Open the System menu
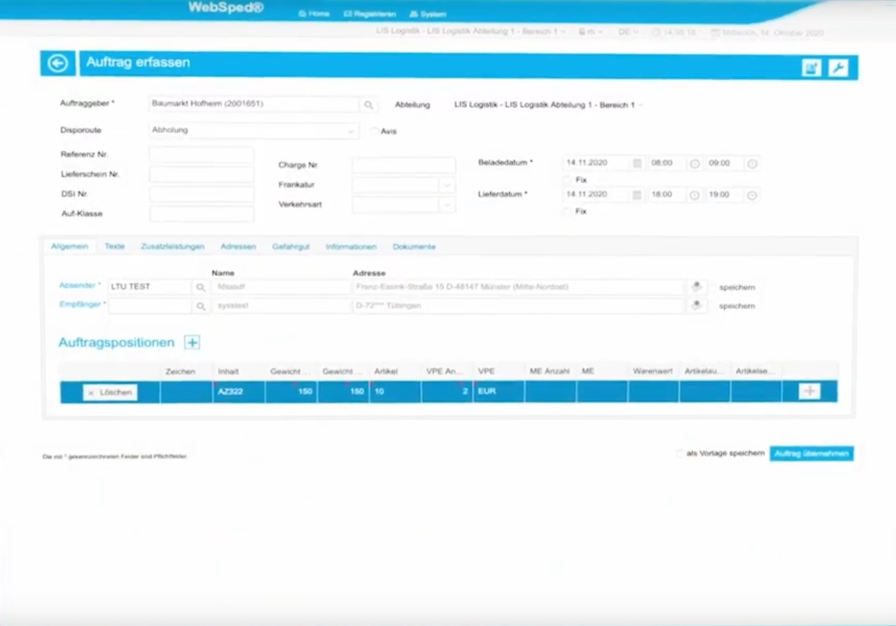The width and height of the screenshot is (896, 626). (427, 14)
